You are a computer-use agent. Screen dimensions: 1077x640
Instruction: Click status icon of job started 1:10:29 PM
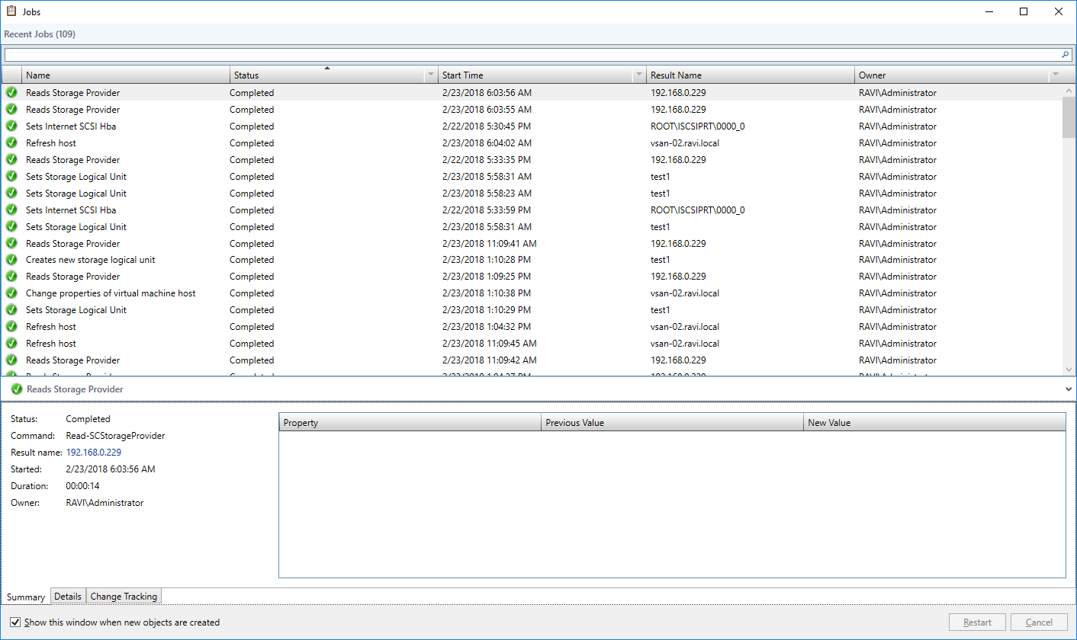(11, 310)
